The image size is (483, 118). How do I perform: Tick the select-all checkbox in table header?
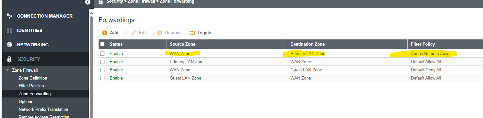pos(102,44)
